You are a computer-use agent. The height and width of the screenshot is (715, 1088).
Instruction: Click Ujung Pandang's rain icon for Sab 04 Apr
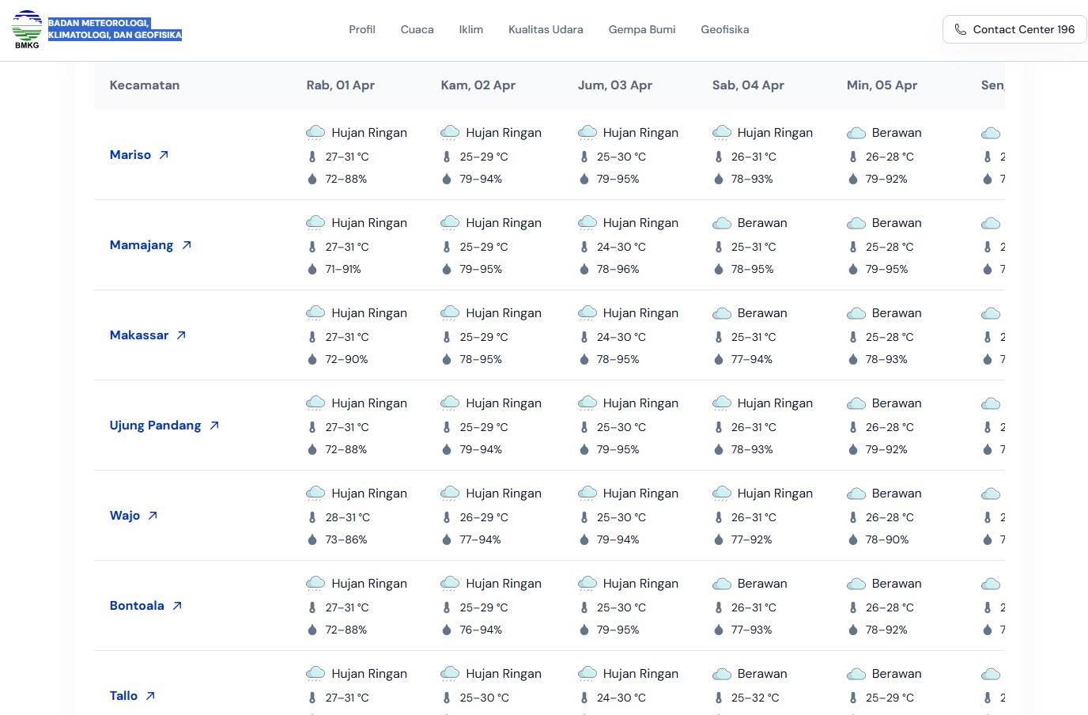[722, 403]
